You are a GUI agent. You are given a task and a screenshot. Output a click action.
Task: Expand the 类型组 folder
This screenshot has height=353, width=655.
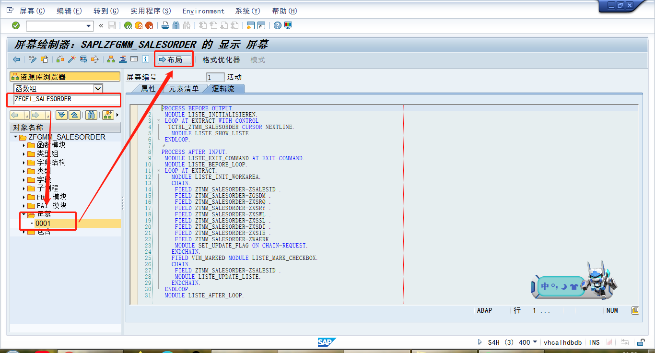pyautogui.click(x=23, y=154)
